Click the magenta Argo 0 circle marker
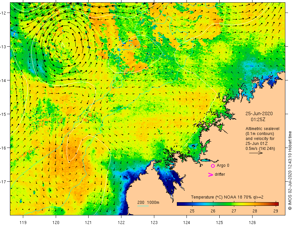This screenshot has width=292, height=225. (x=213, y=166)
